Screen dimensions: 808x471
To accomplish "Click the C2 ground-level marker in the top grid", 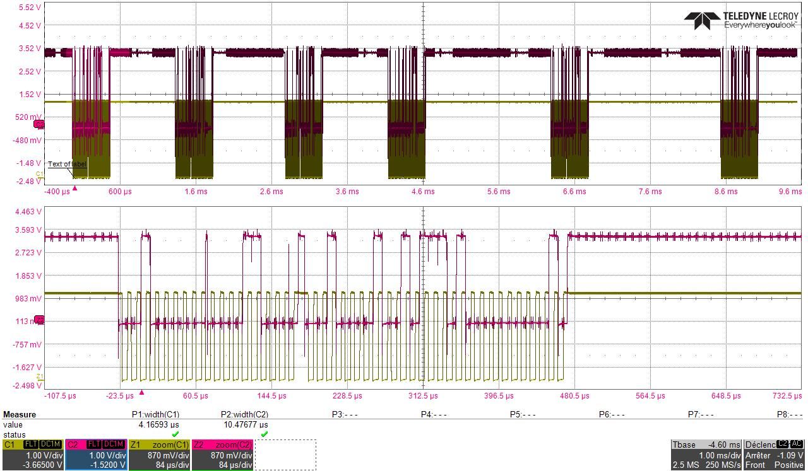I will (39, 124).
